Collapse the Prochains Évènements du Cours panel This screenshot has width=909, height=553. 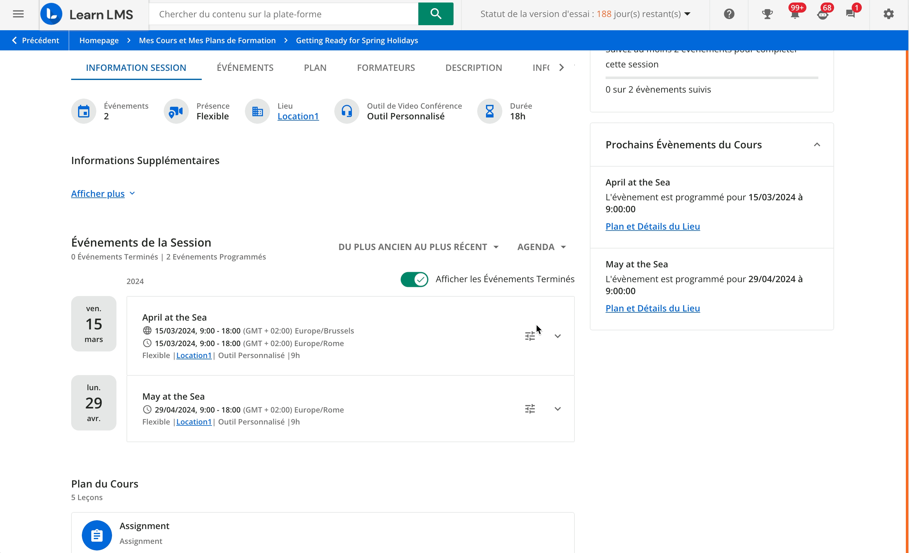coord(817,145)
